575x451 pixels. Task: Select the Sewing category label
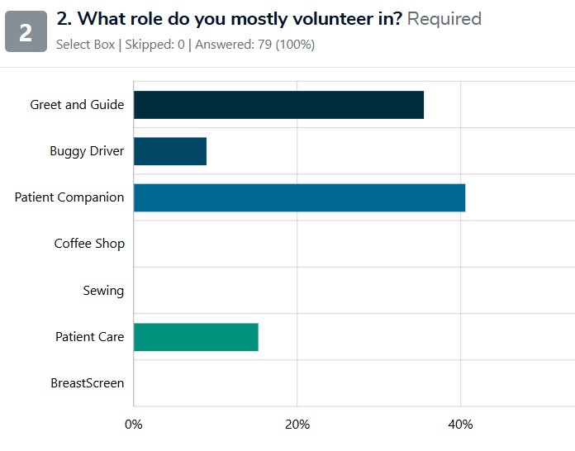[x=103, y=290]
